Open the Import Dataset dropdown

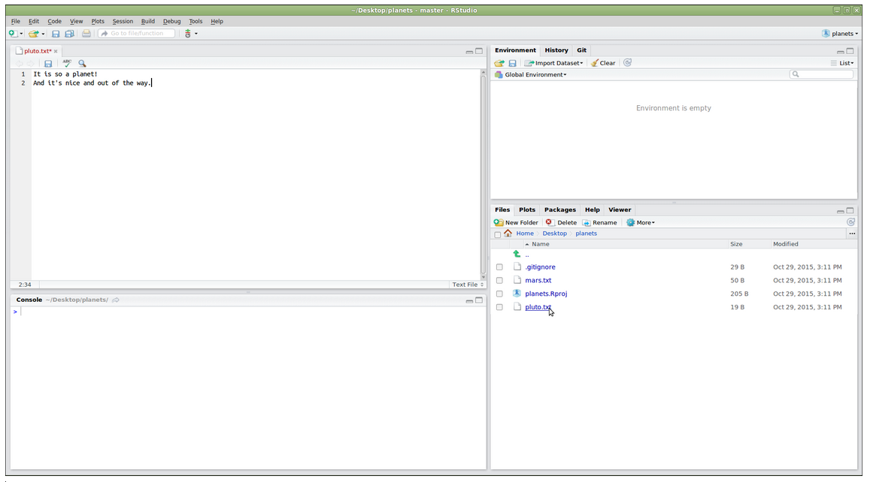pos(554,63)
